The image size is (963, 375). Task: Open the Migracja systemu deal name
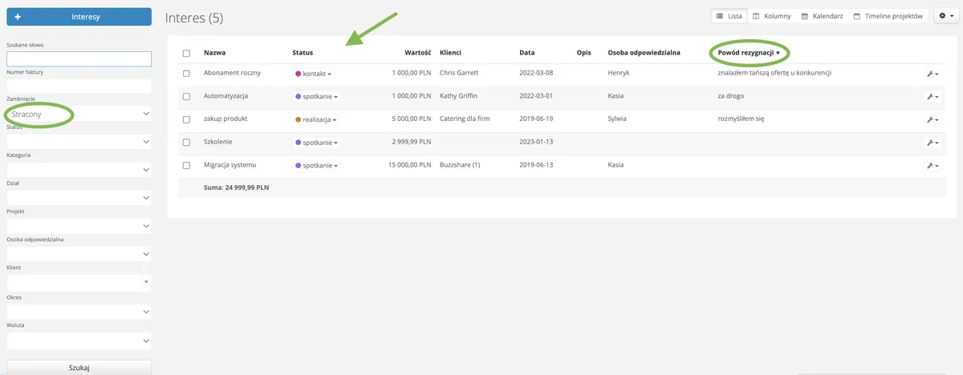point(230,165)
